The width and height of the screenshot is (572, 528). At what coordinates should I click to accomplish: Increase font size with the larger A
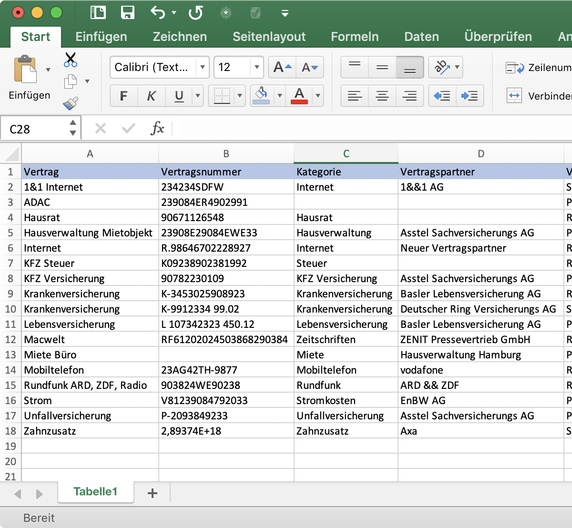(x=282, y=67)
